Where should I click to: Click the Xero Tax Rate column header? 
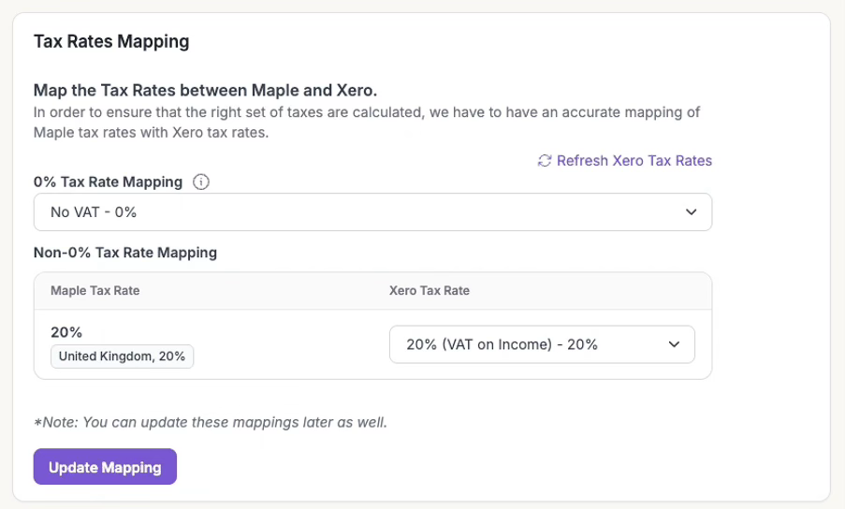[430, 291]
